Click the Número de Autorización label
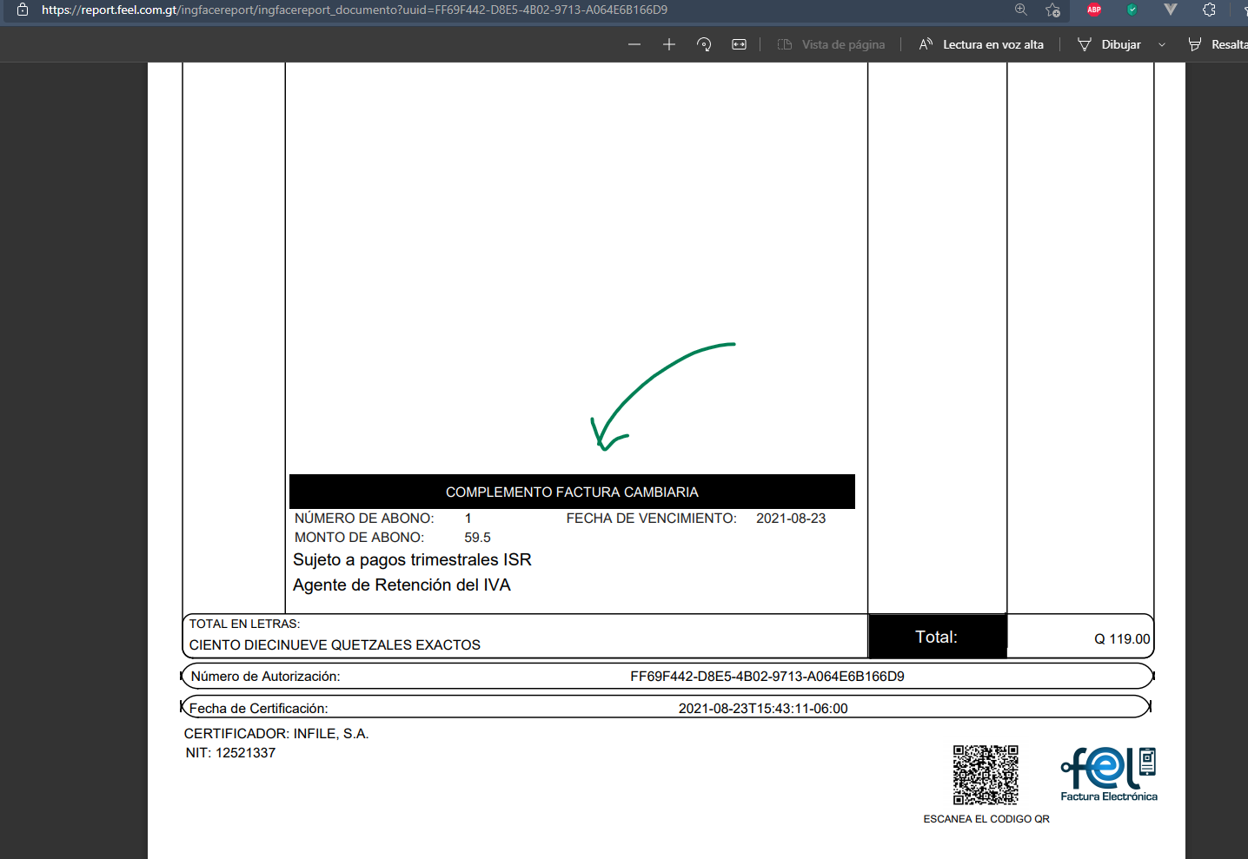Screen dimensions: 1248x859 tap(265, 676)
